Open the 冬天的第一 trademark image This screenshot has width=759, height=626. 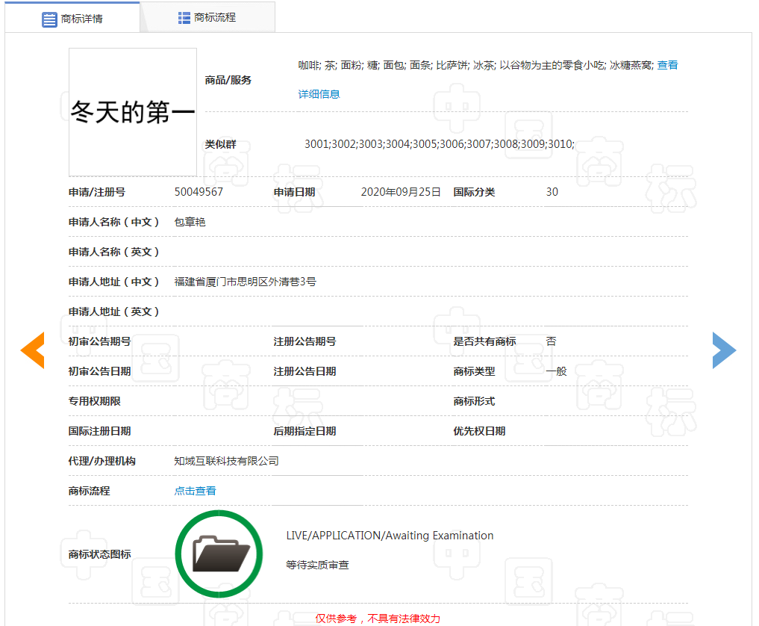[x=133, y=112]
